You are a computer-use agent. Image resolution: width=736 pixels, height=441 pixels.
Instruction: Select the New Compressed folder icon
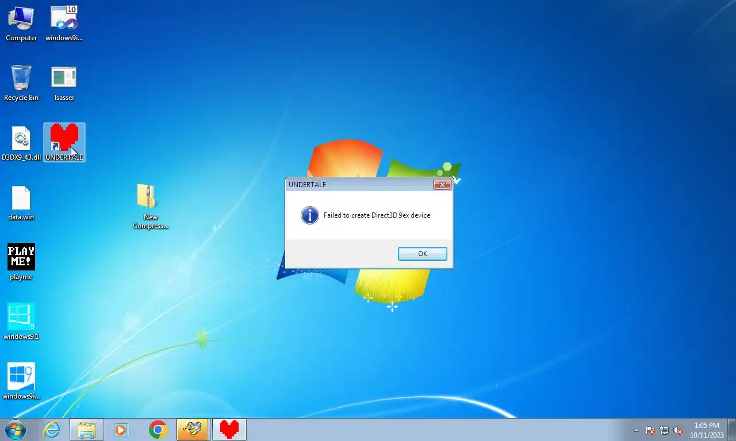[x=151, y=207]
